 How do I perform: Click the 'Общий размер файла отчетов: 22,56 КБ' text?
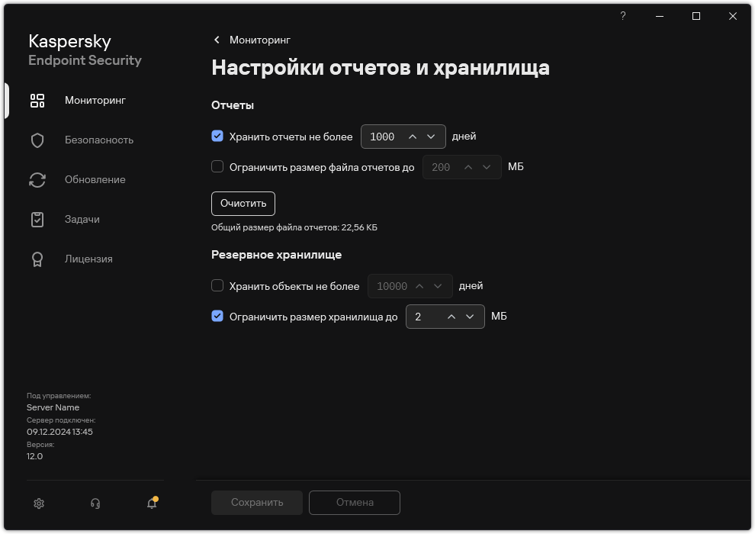coord(294,227)
